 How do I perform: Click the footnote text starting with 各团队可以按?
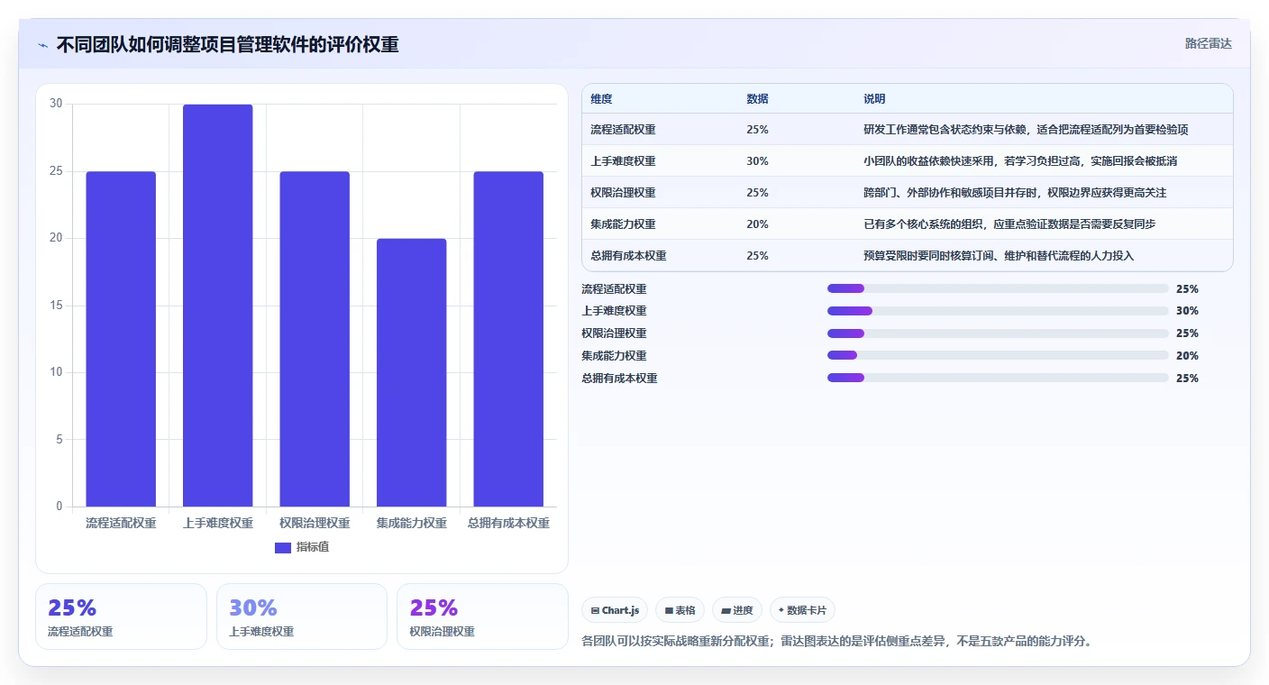837,642
